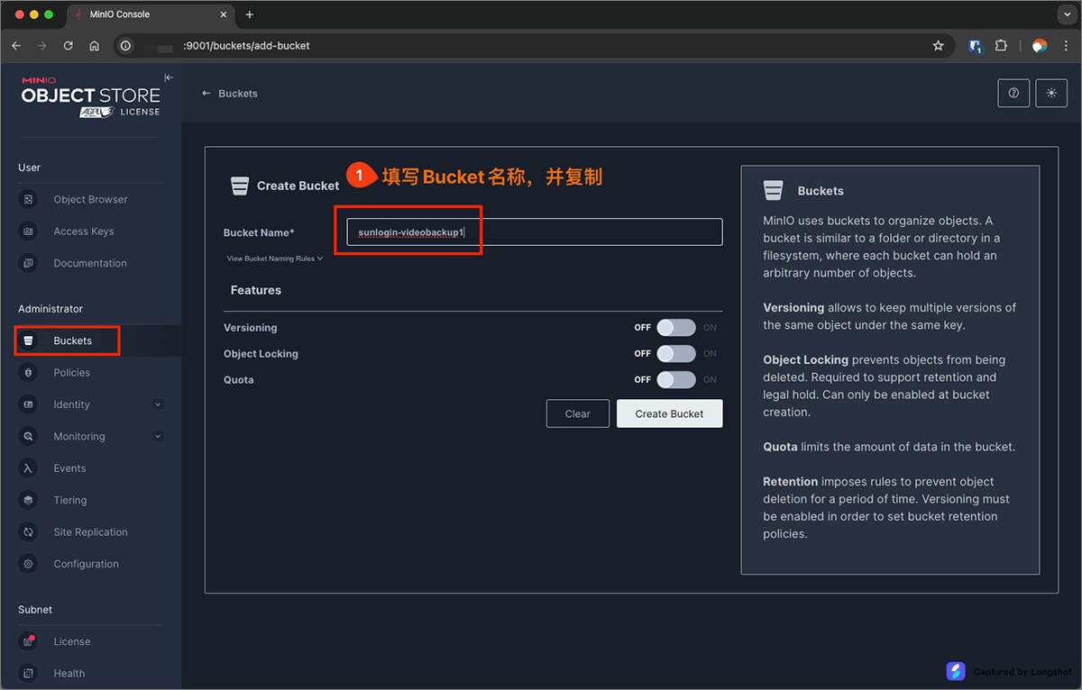The height and width of the screenshot is (690, 1082).
Task: Enable the Quota toggle
Action: coord(675,380)
